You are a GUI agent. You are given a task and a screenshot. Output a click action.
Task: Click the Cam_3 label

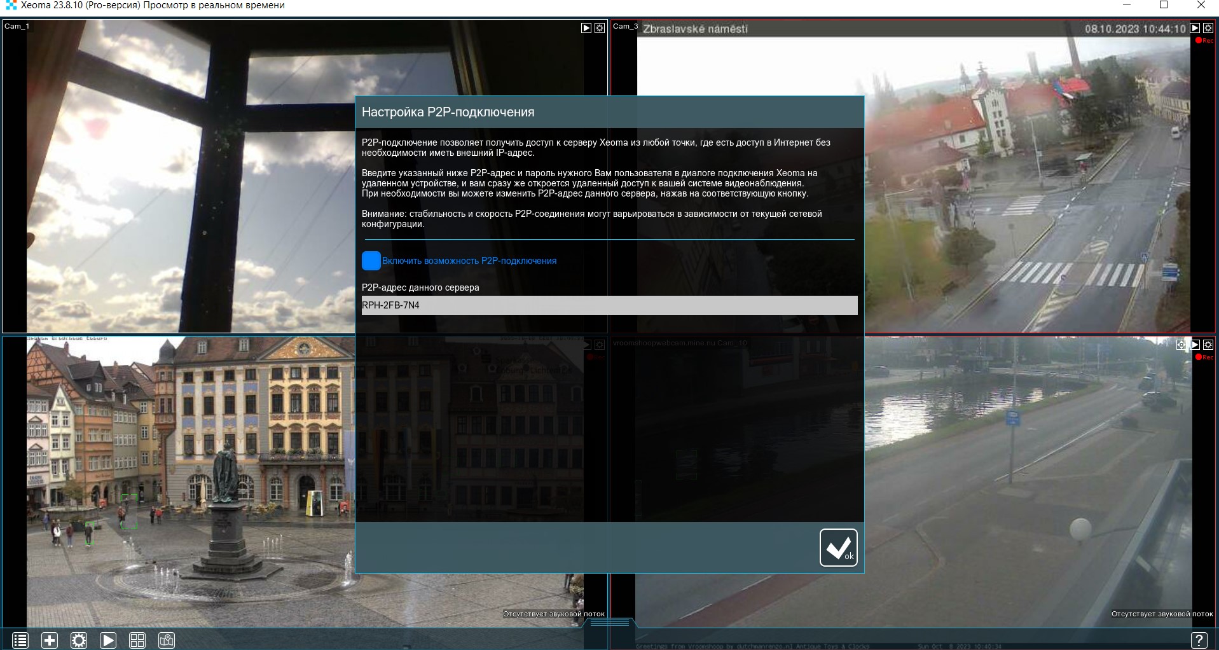pos(625,26)
